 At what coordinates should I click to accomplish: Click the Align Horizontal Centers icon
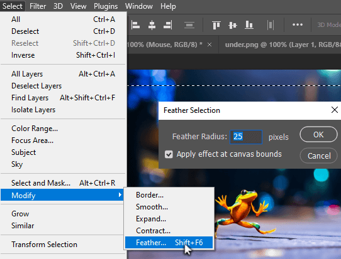tap(152, 25)
